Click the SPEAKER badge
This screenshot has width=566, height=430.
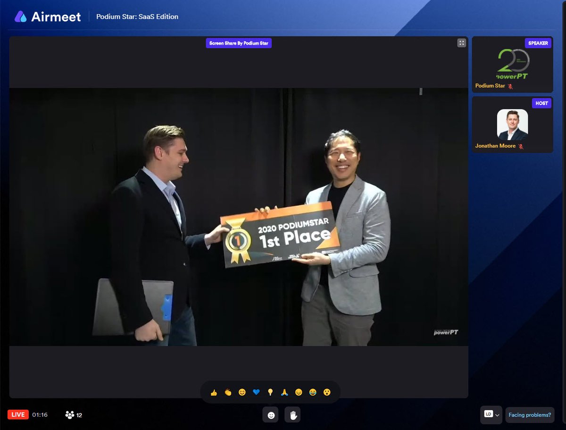(x=538, y=43)
